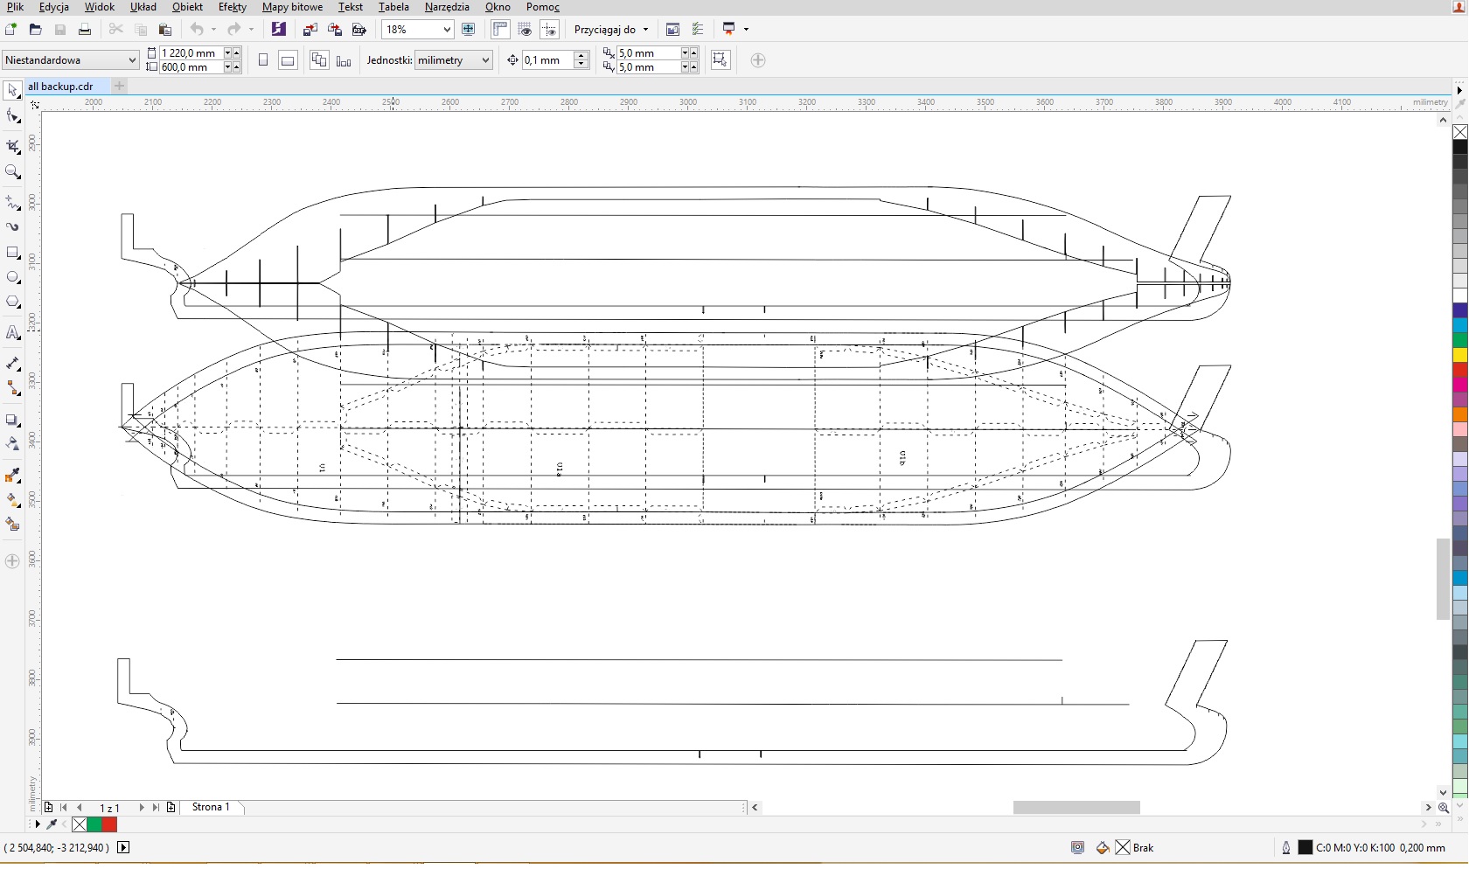The image size is (1469, 876).
Task: Toggle ruler visibility in toolbar
Action: [500, 30]
